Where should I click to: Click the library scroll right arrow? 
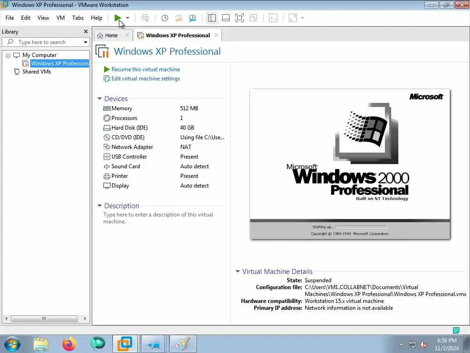pos(85,319)
